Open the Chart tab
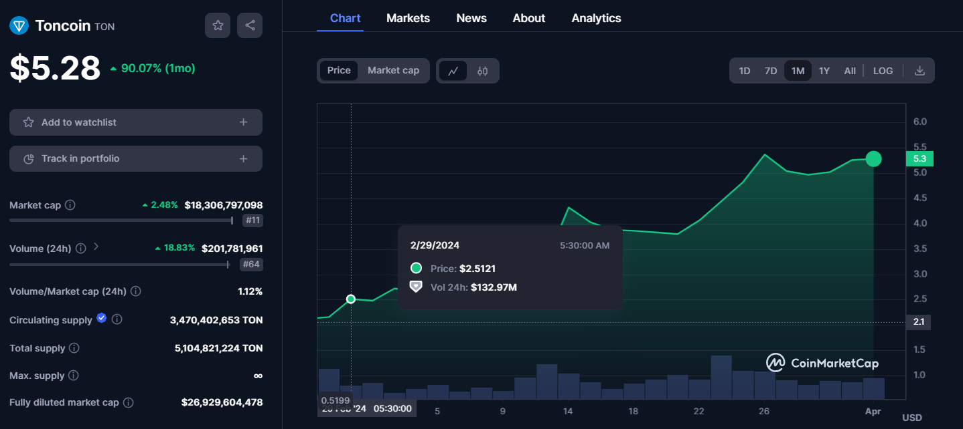Screen dimensions: 963x429 pyautogui.click(x=345, y=18)
